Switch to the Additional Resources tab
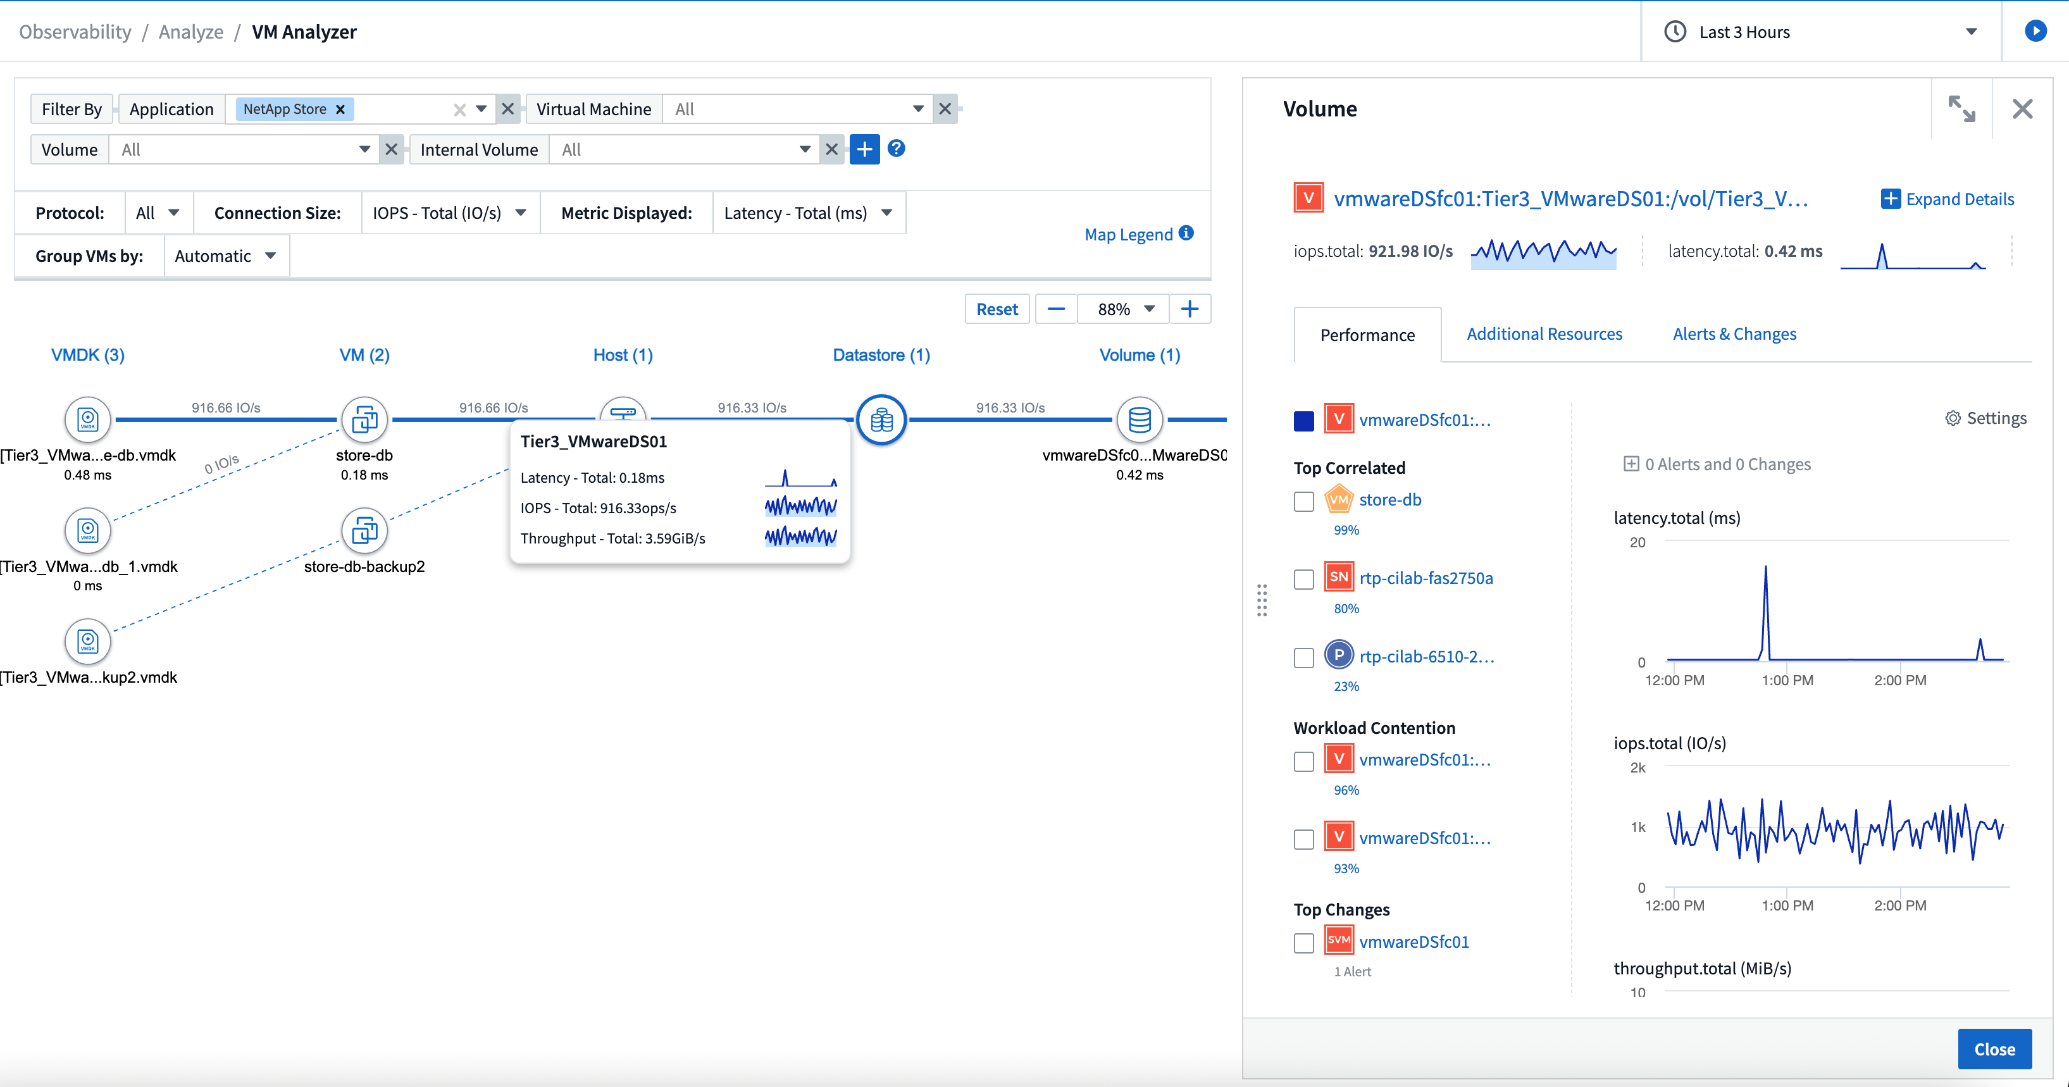This screenshot has height=1087, width=2069. (1544, 333)
